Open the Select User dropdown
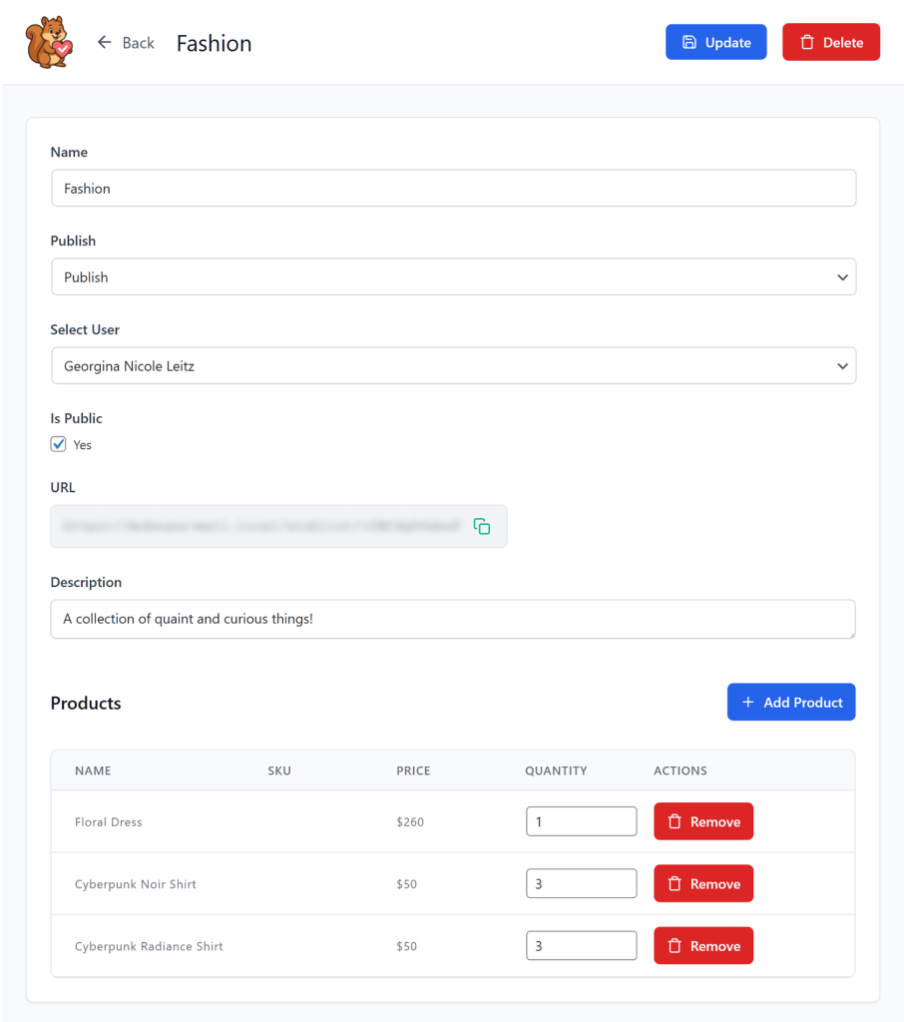 pyautogui.click(x=841, y=365)
